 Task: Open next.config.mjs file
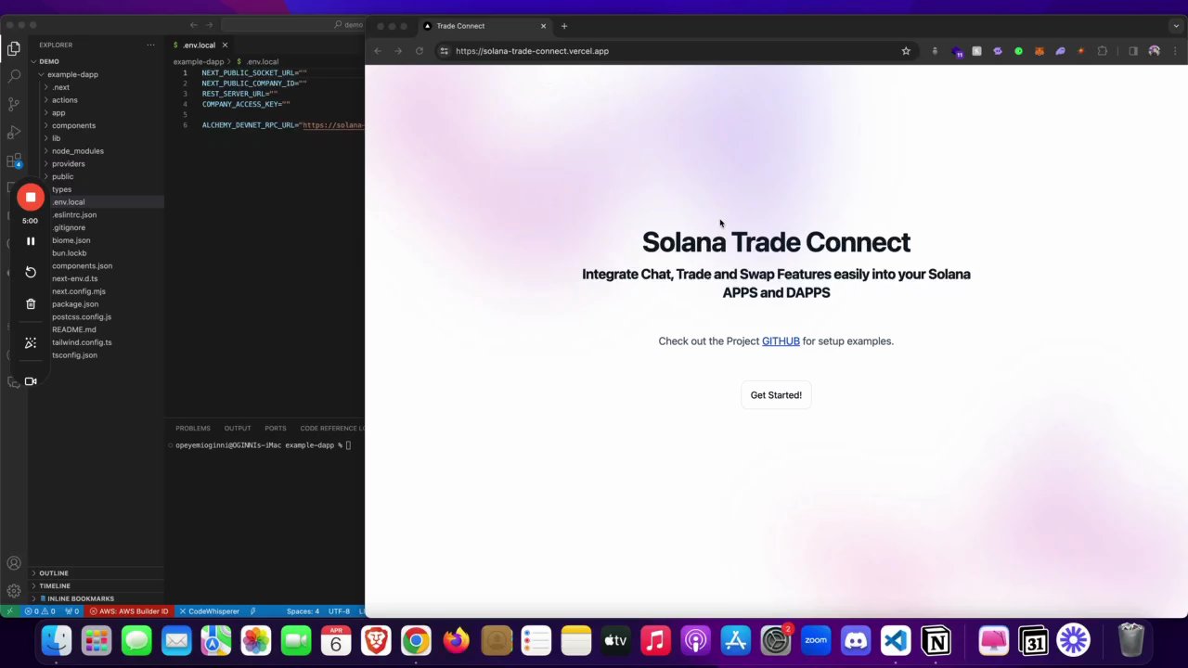(78, 291)
